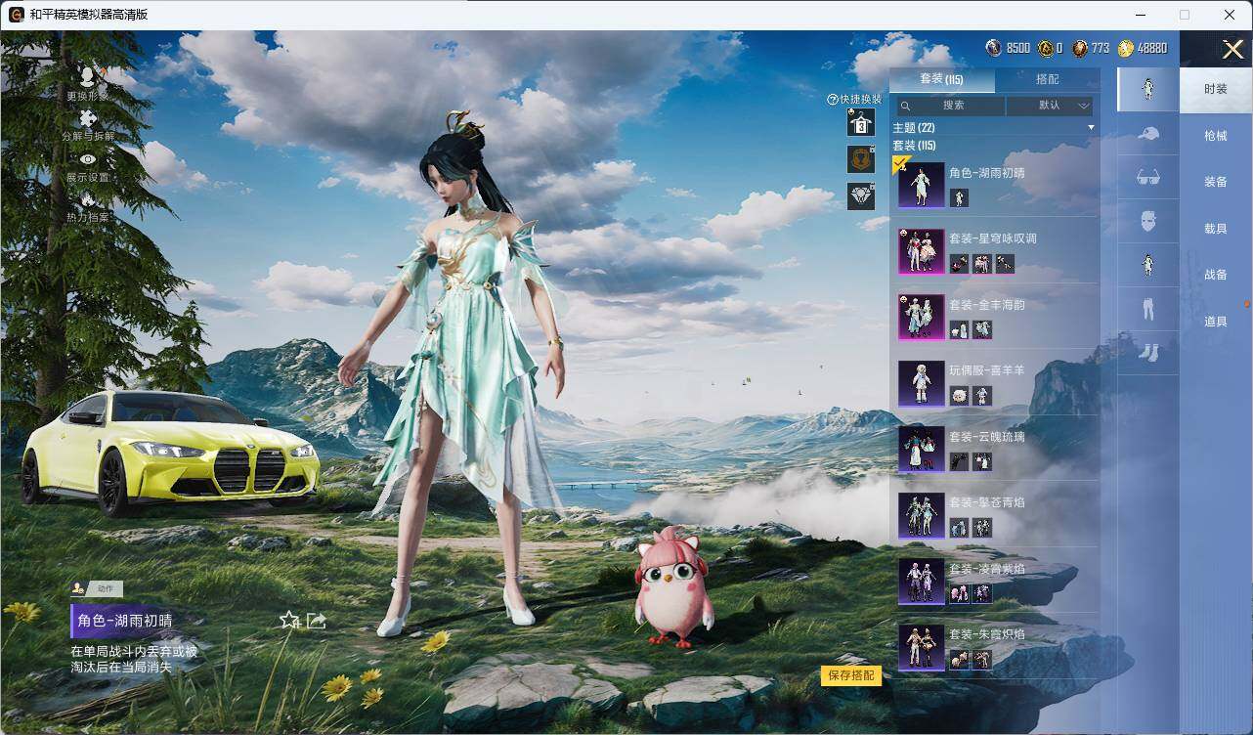
Task: Open the 时装 fashion tab
Action: [1216, 89]
